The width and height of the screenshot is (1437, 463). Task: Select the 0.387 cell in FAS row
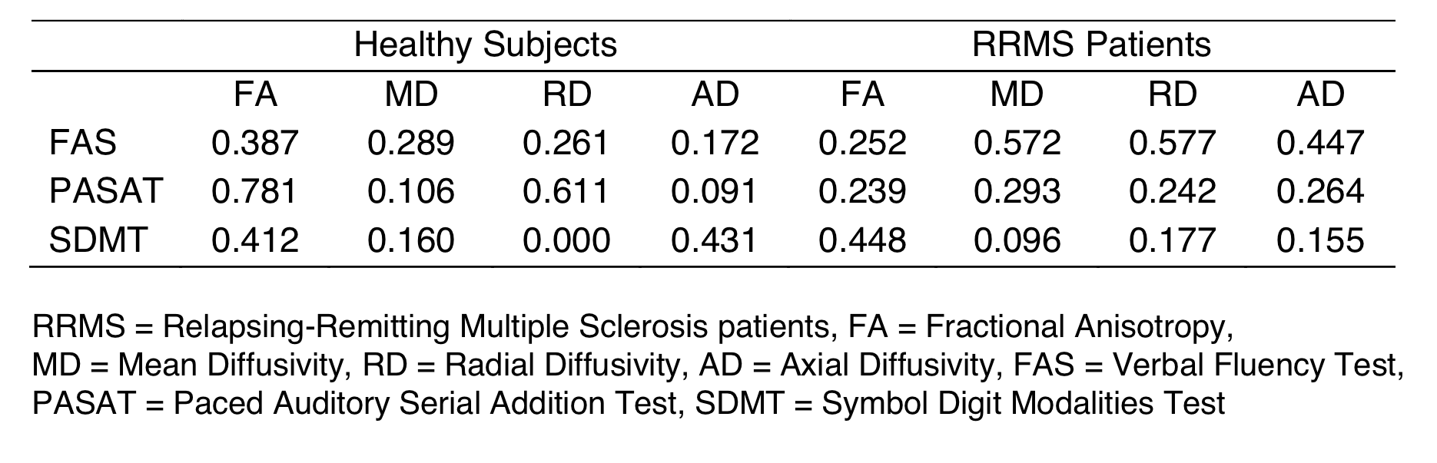pyautogui.click(x=255, y=143)
